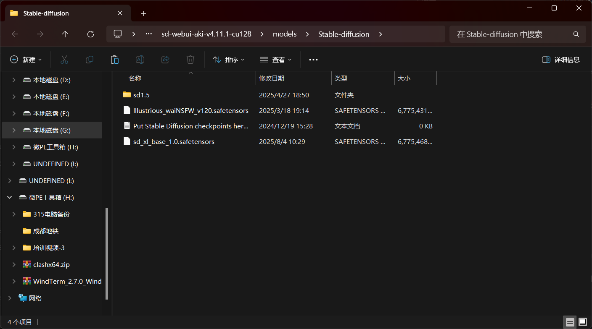Switch to details list view icon
592x329 pixels.
point(570,322)
